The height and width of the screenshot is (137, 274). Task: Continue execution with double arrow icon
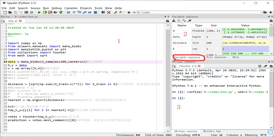tap(90, 12)
